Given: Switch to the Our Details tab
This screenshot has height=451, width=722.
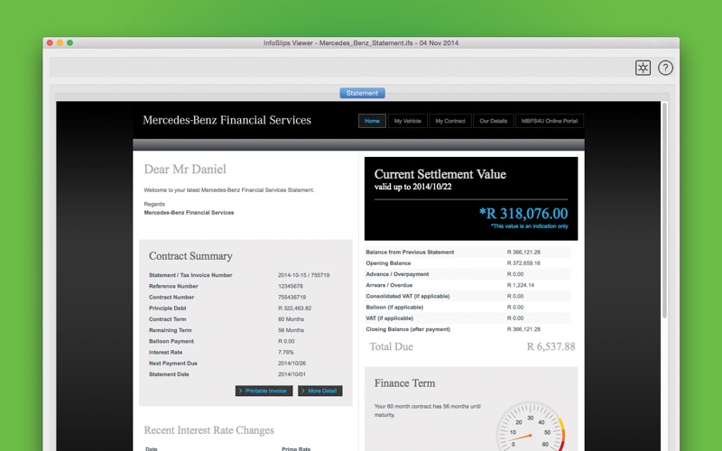Looking at the screenshot, I should 493,121.
